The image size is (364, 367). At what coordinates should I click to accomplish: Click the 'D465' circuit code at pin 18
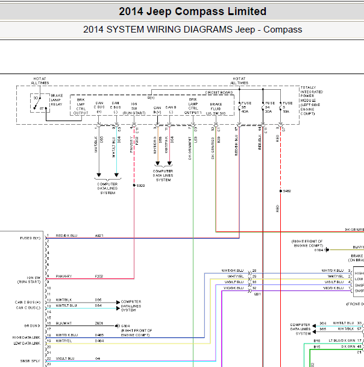point(99,335)
